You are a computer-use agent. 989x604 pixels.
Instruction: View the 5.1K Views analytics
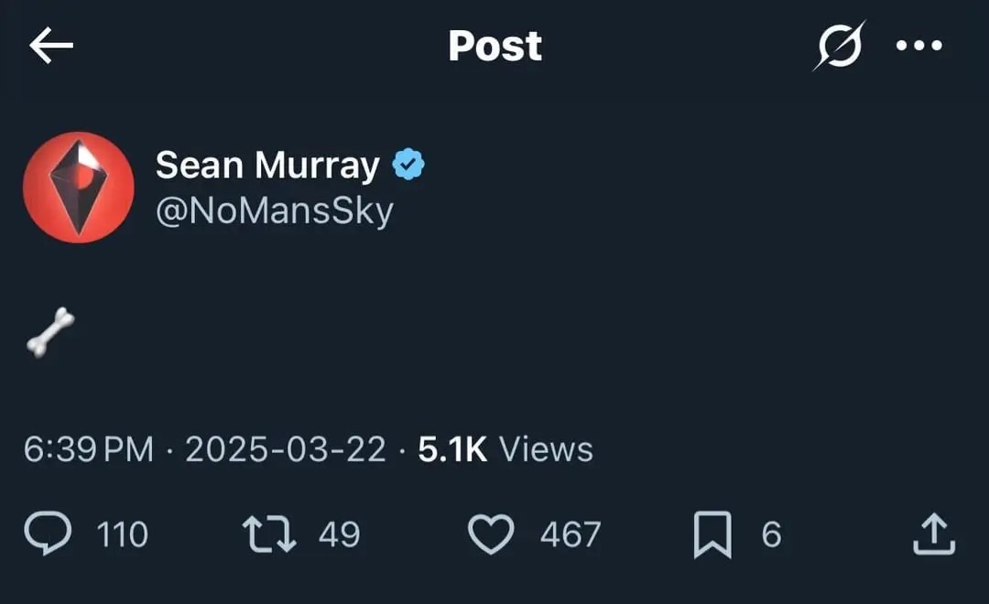click(505, 449)
